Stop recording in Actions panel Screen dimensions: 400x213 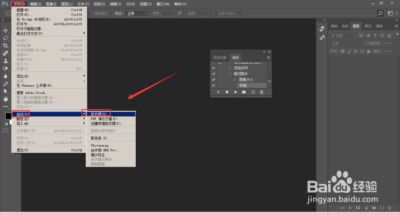(218, 92)
